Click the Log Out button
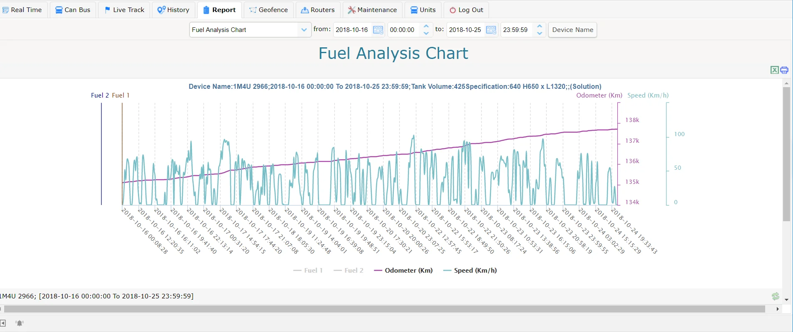This screenshot has height=332, width=793. tap(466, 10)
